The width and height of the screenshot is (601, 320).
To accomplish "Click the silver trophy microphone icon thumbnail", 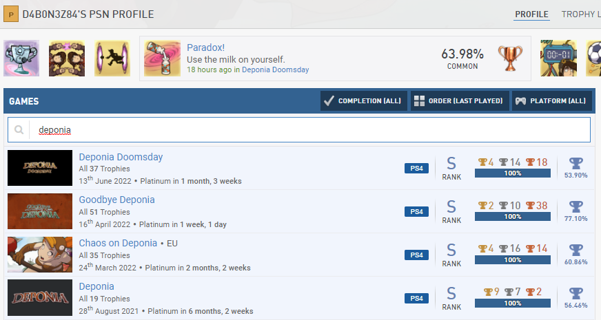I will coord(21,58).
